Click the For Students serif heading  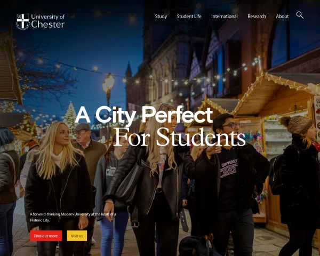[179, 137]
